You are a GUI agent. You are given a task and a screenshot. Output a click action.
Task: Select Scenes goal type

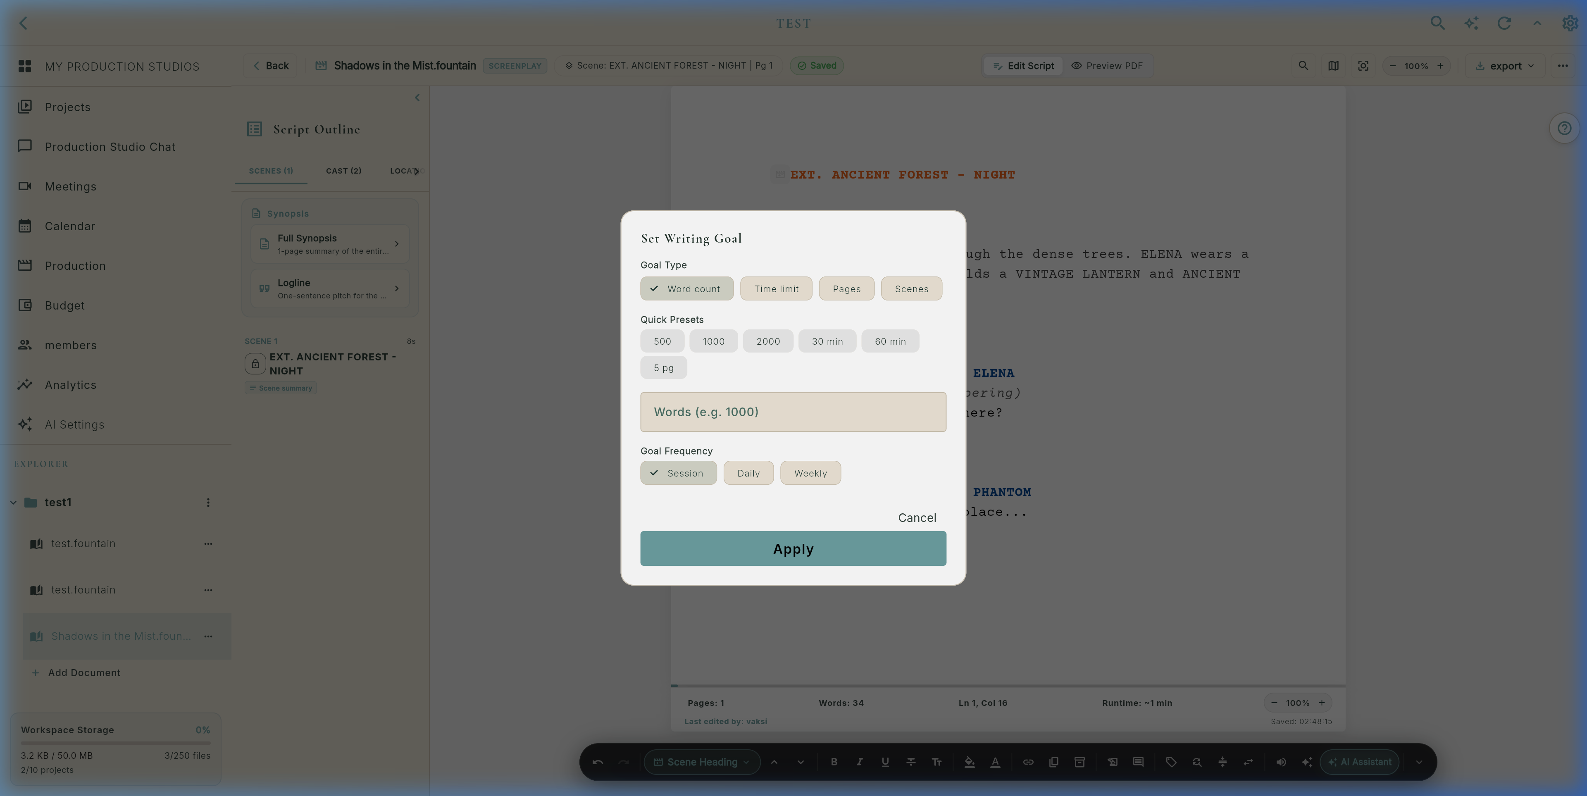(911, 288)
